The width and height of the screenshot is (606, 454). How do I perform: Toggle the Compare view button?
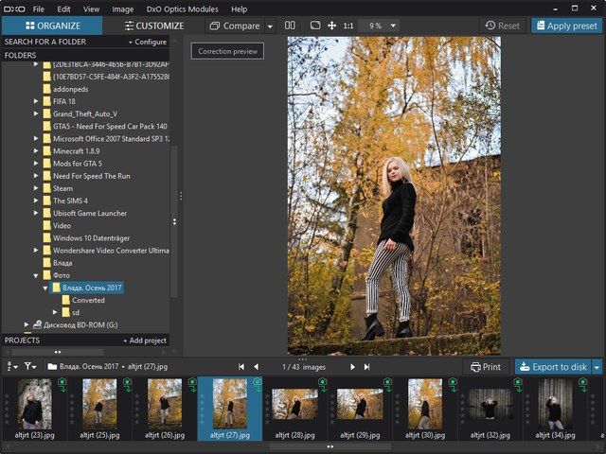pos(235,26)
